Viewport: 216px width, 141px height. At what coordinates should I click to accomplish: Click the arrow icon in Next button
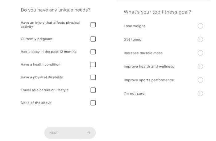89,133
